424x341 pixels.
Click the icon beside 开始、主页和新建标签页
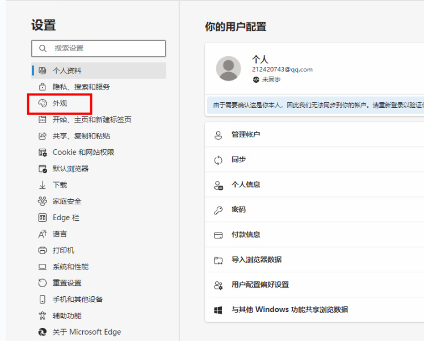(42, 119)
